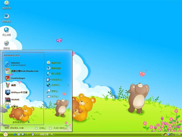Launch KMPlayer中文版 from Start menu

pos(16,92)
